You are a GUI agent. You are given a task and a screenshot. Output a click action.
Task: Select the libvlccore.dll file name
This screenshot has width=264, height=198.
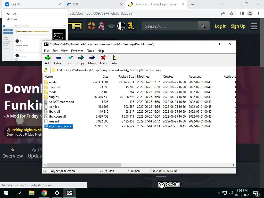pos(57,116)
